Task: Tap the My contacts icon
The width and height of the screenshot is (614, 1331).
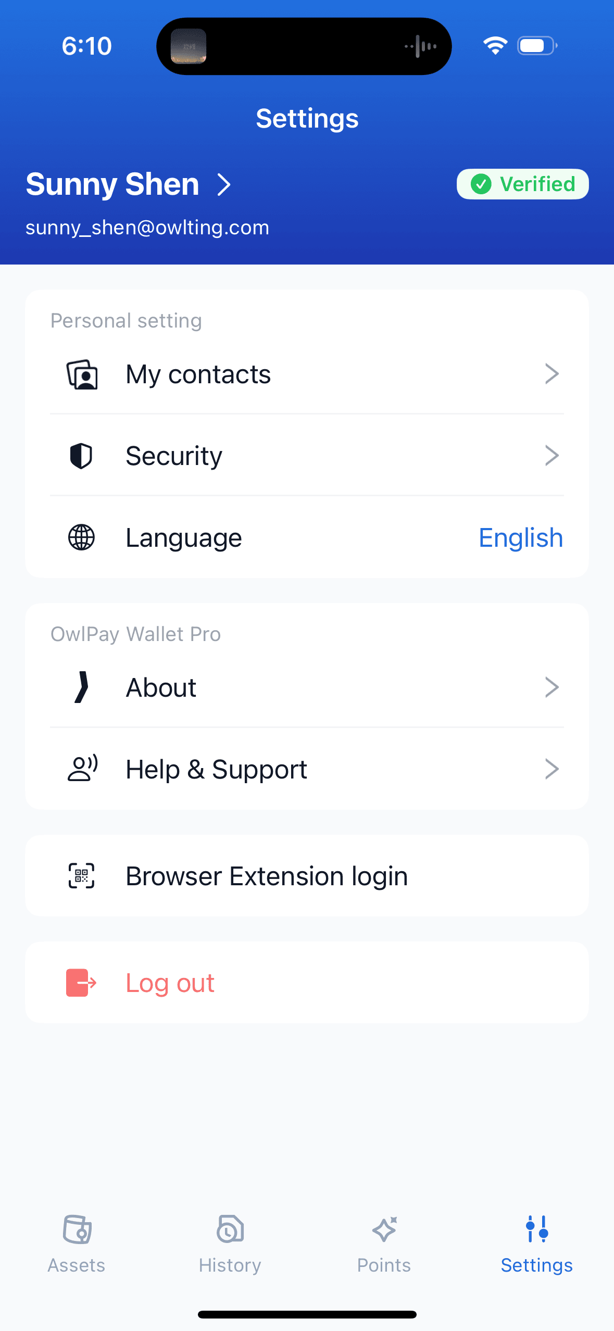Action: [x=82, y=374]
